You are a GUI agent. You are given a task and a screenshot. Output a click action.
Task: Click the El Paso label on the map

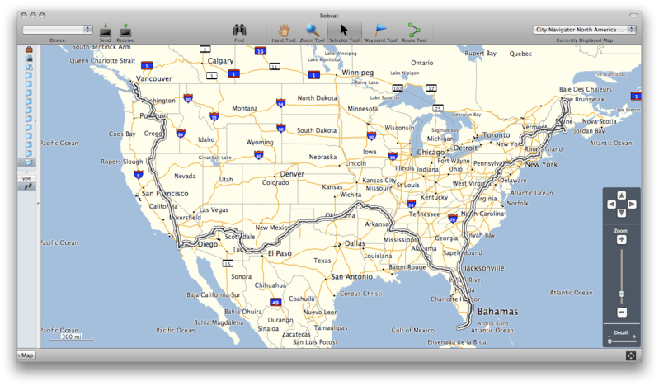tap(280, 253)
